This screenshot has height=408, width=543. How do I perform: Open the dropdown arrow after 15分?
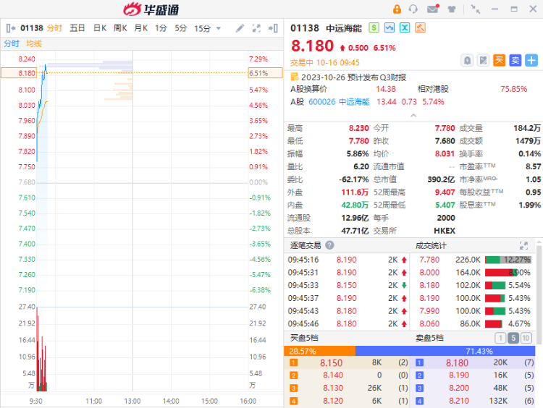(x=218, y=28)
